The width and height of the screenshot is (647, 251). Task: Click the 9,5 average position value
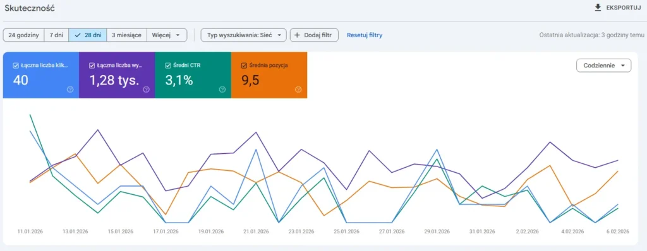click(x=250, y=81)
